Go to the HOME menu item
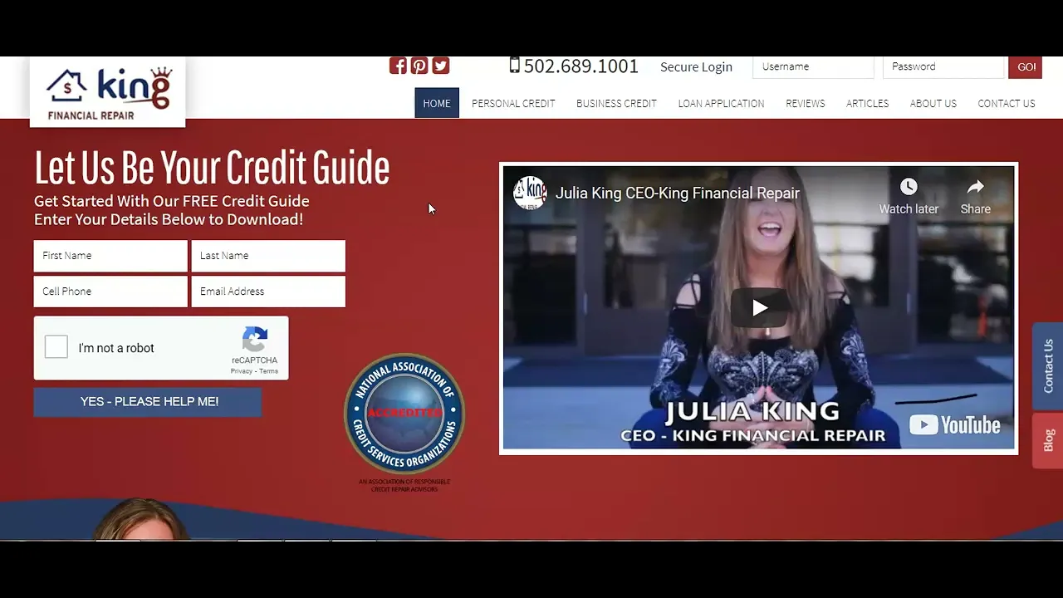This screenshot has width=1063, height=598. pyautogui.click(x=437, y=103)
